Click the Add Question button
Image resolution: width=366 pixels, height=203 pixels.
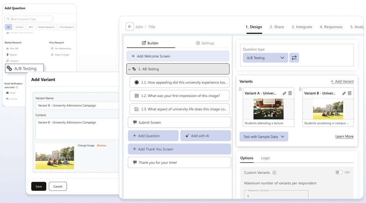point(153,136)
